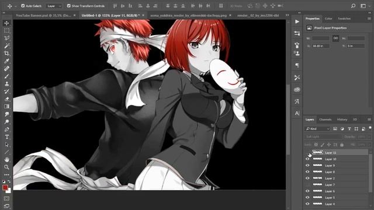Hide Layer 5 using its eye icon
This screenshot has width=374, height=210.
click(307, 197)
